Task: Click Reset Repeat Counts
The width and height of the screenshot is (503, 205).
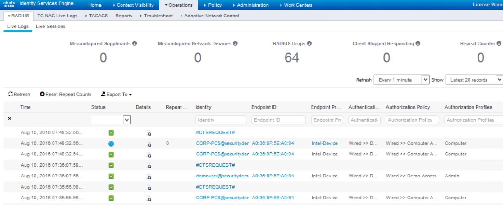Action: (66, 94)
